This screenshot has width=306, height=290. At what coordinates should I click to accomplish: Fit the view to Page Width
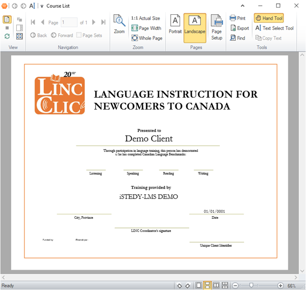[146, 28]
